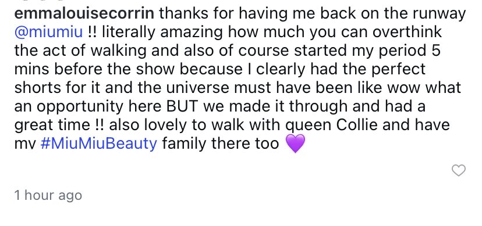Click the "1 hour ago" timestamp
The image size is (482, 226).
pyautogui.click(x=48, y=196)
